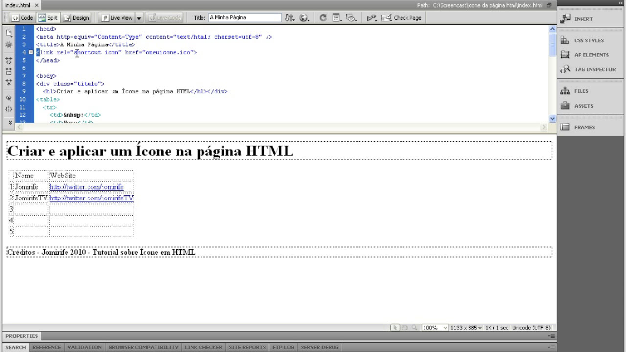626x352 pixels.
Task: Click code pane scrollbar up arrow
Action: pos(552,29)
